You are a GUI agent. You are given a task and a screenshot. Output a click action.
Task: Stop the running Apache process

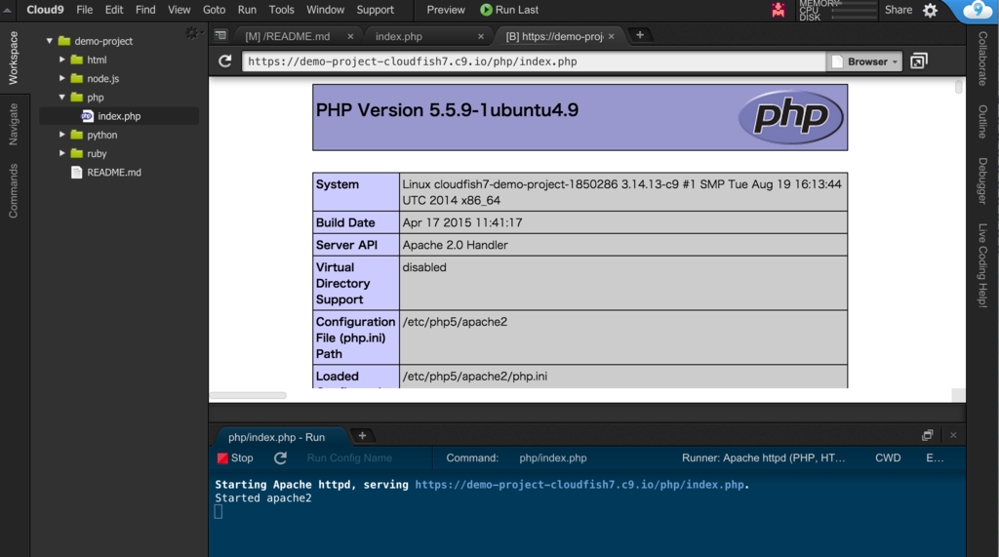[x=235, y=458]
